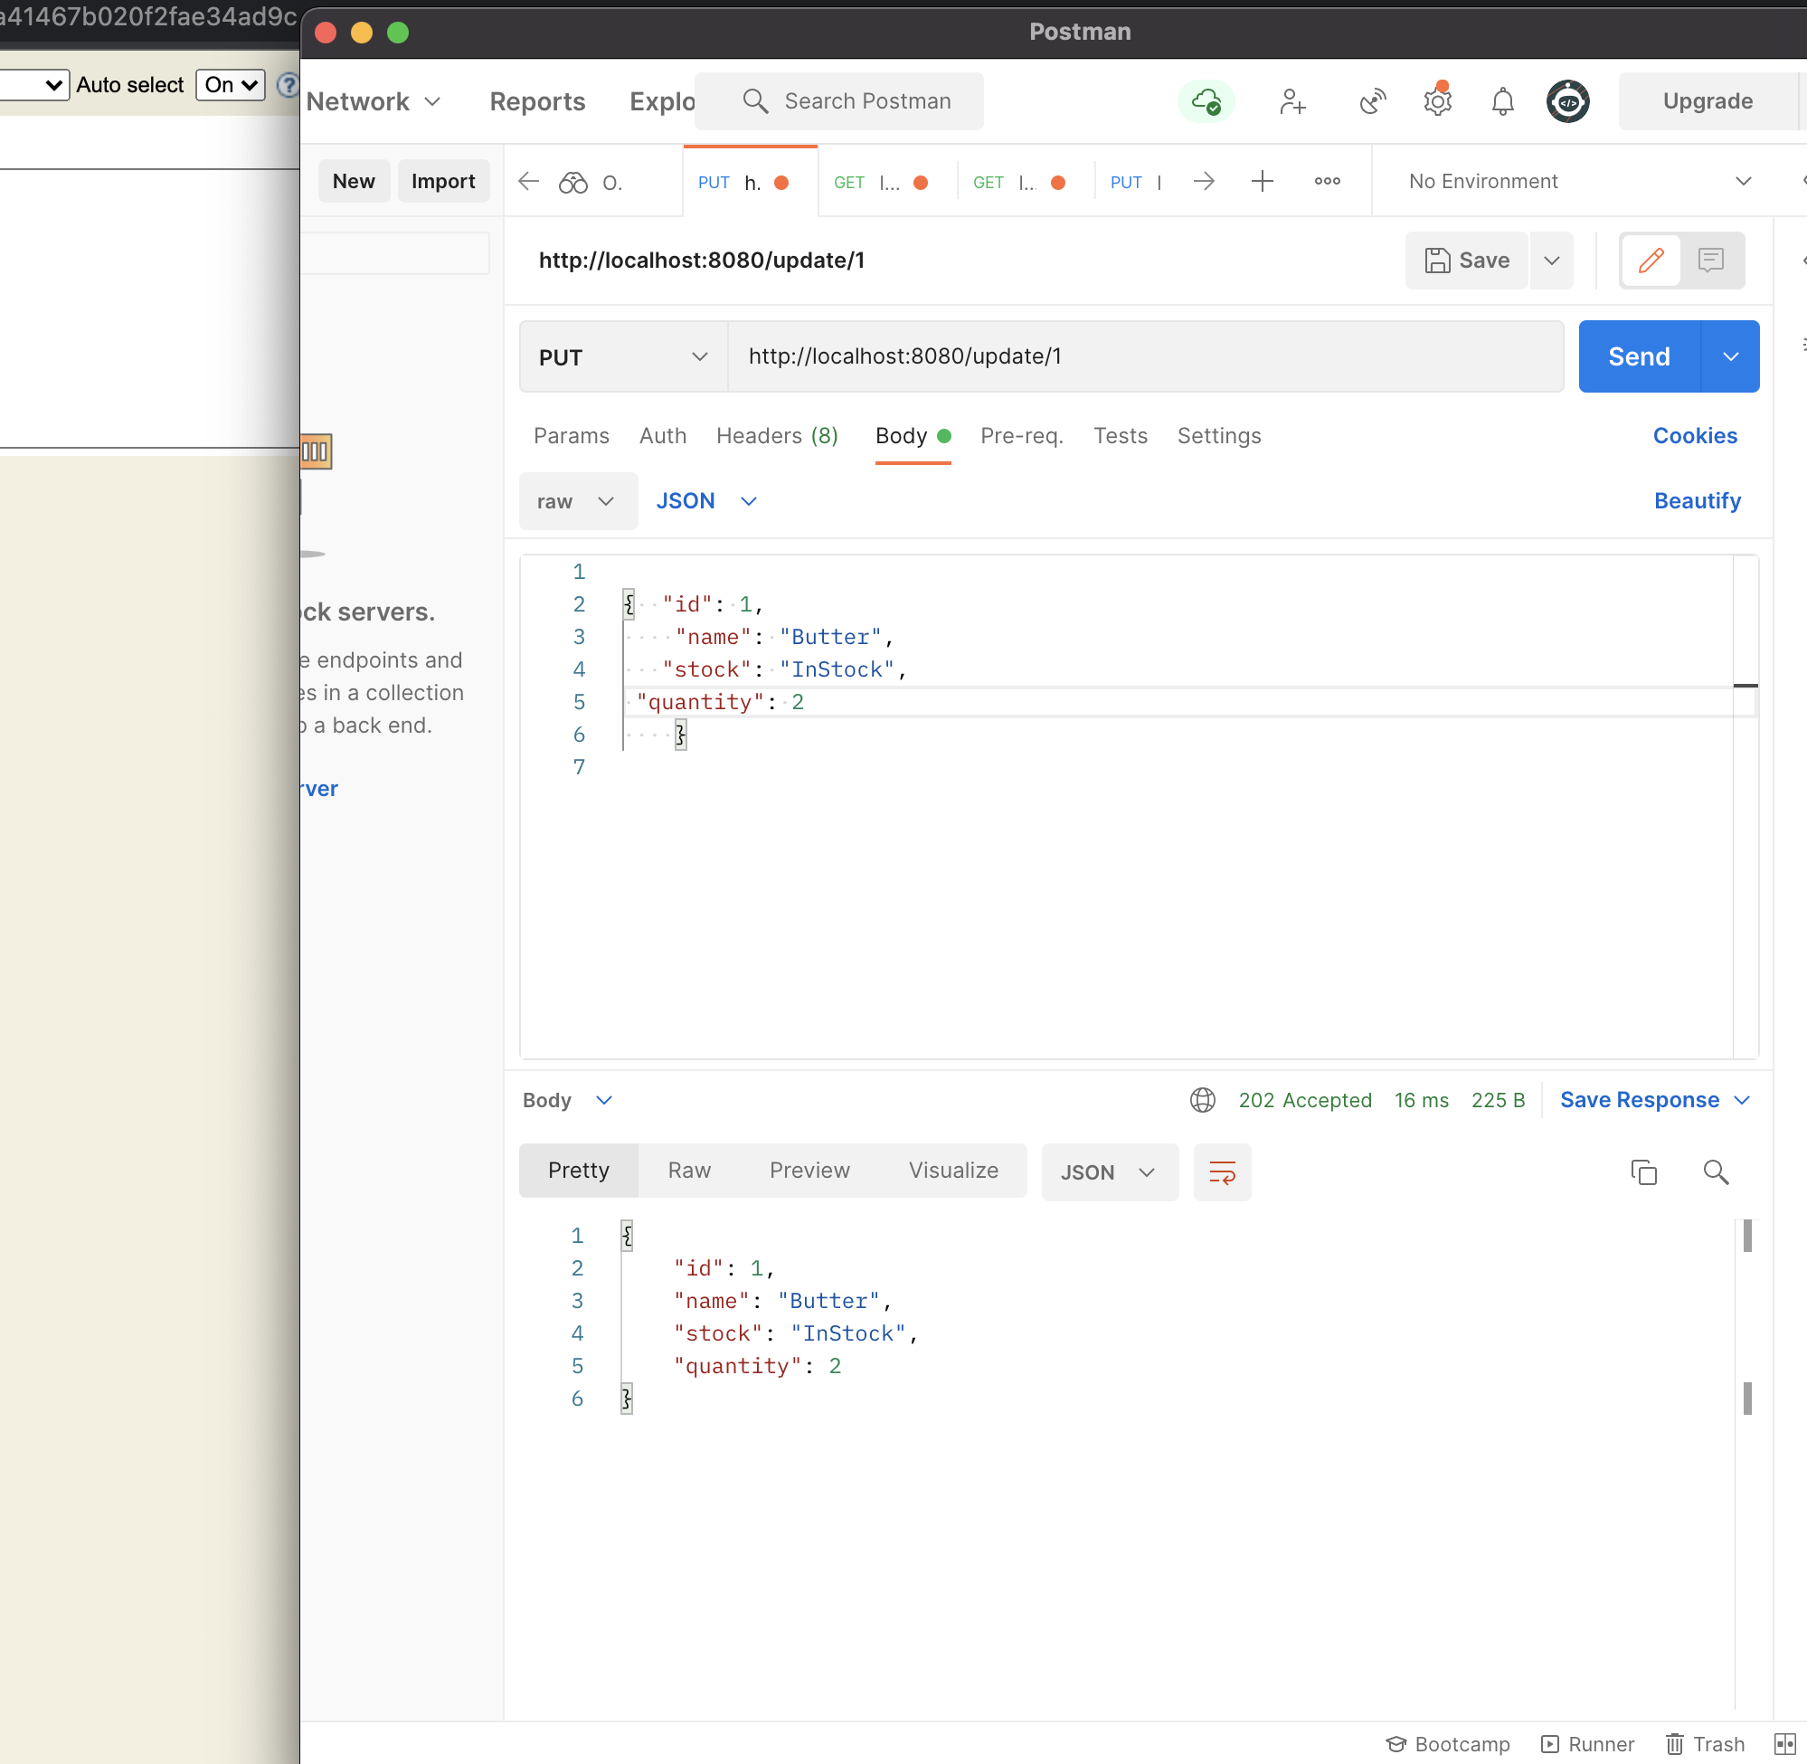
Task: Click the cloud sync status icon
Action: pyautogui.click(x=1206, y=101)
